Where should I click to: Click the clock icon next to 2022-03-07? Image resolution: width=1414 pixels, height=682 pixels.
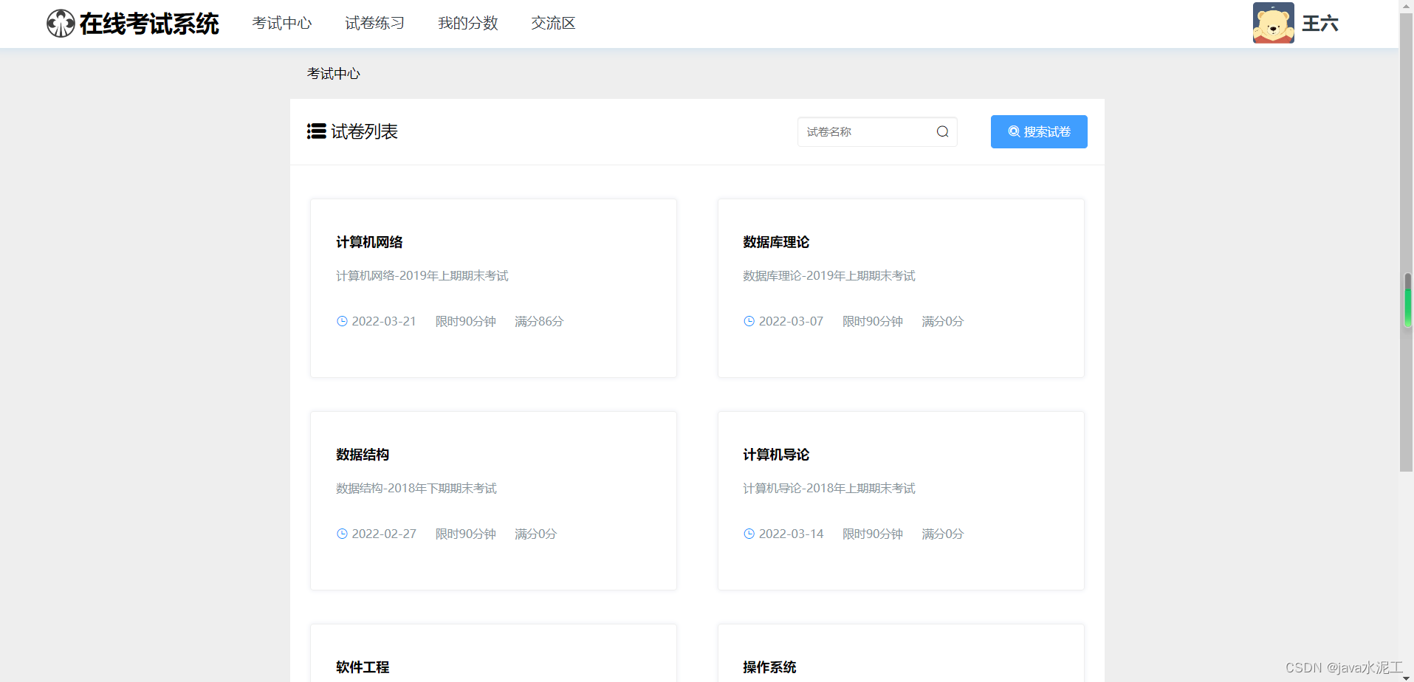[749, 321]
